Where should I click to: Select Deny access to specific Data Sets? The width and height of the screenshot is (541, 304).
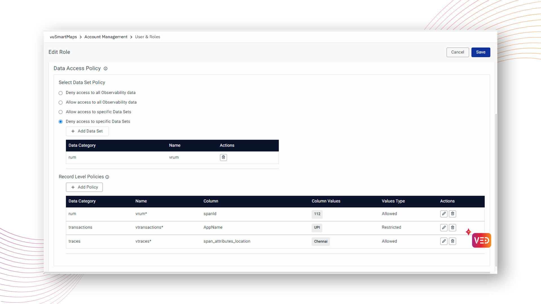tap(61, 122)
